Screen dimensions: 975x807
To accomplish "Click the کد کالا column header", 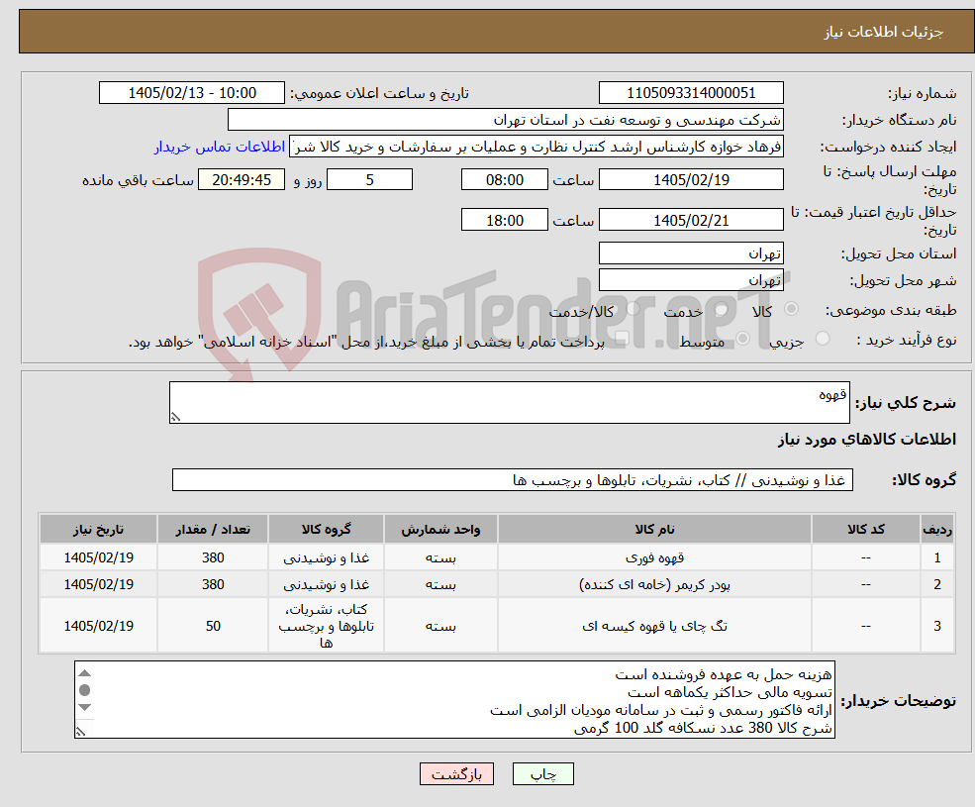I will click(x=865, y=530).
